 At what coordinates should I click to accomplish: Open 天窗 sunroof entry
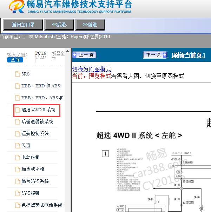point(26,145)
